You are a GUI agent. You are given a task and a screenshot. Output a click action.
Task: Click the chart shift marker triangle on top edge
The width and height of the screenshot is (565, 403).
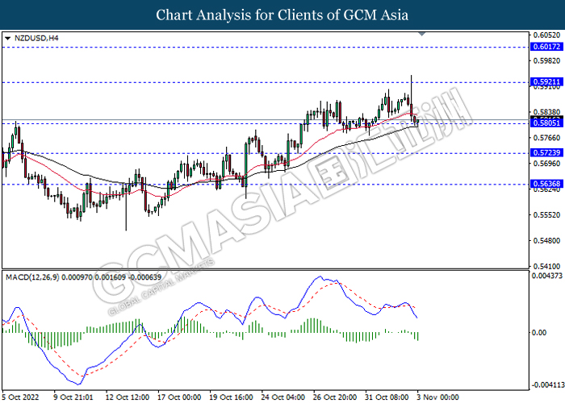421,34
